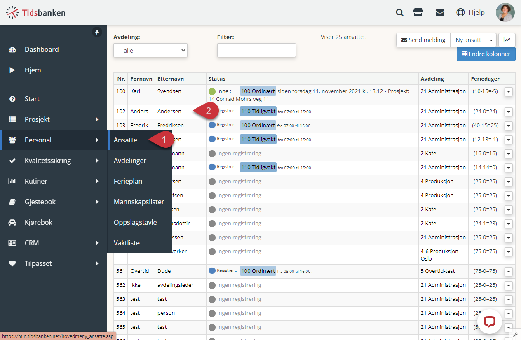Select Oppslagstavle in Personal submenu

tap(135, 222)
